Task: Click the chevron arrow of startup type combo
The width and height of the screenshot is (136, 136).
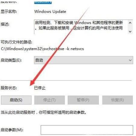Action: tap(130, 60)
